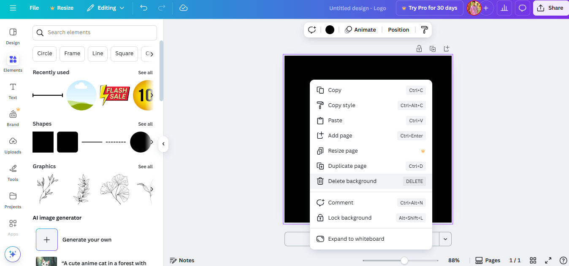Click See all for Graphics
The image size is (569, 266).
click(145, 167)
